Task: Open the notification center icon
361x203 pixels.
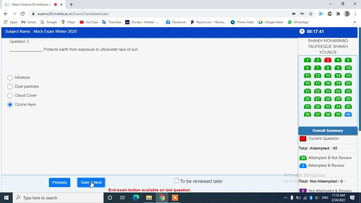Action: (352, 198)
